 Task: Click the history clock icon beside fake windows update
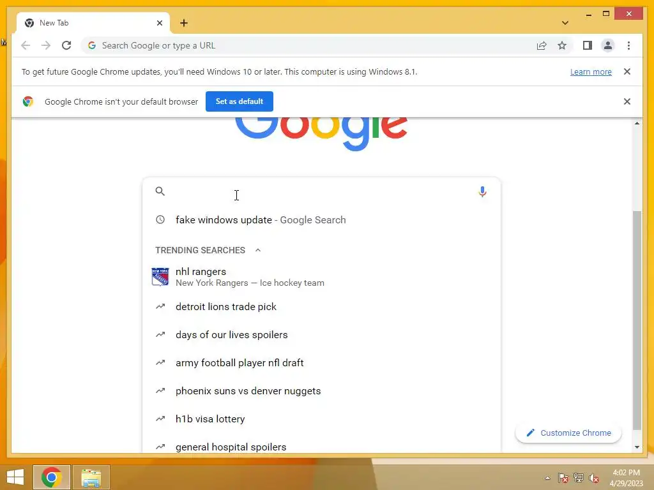click(160, 219)
